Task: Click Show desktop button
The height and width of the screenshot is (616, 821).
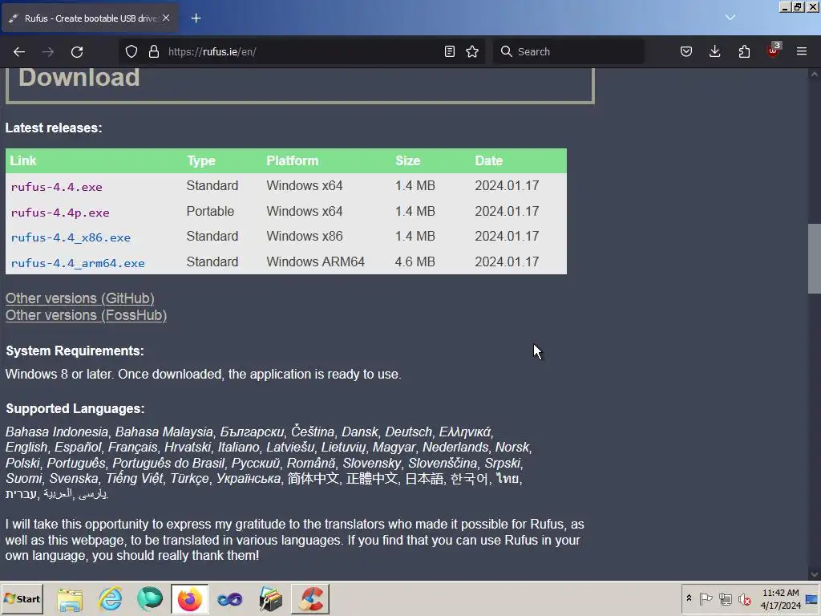Action: click(x=813, y=599)
